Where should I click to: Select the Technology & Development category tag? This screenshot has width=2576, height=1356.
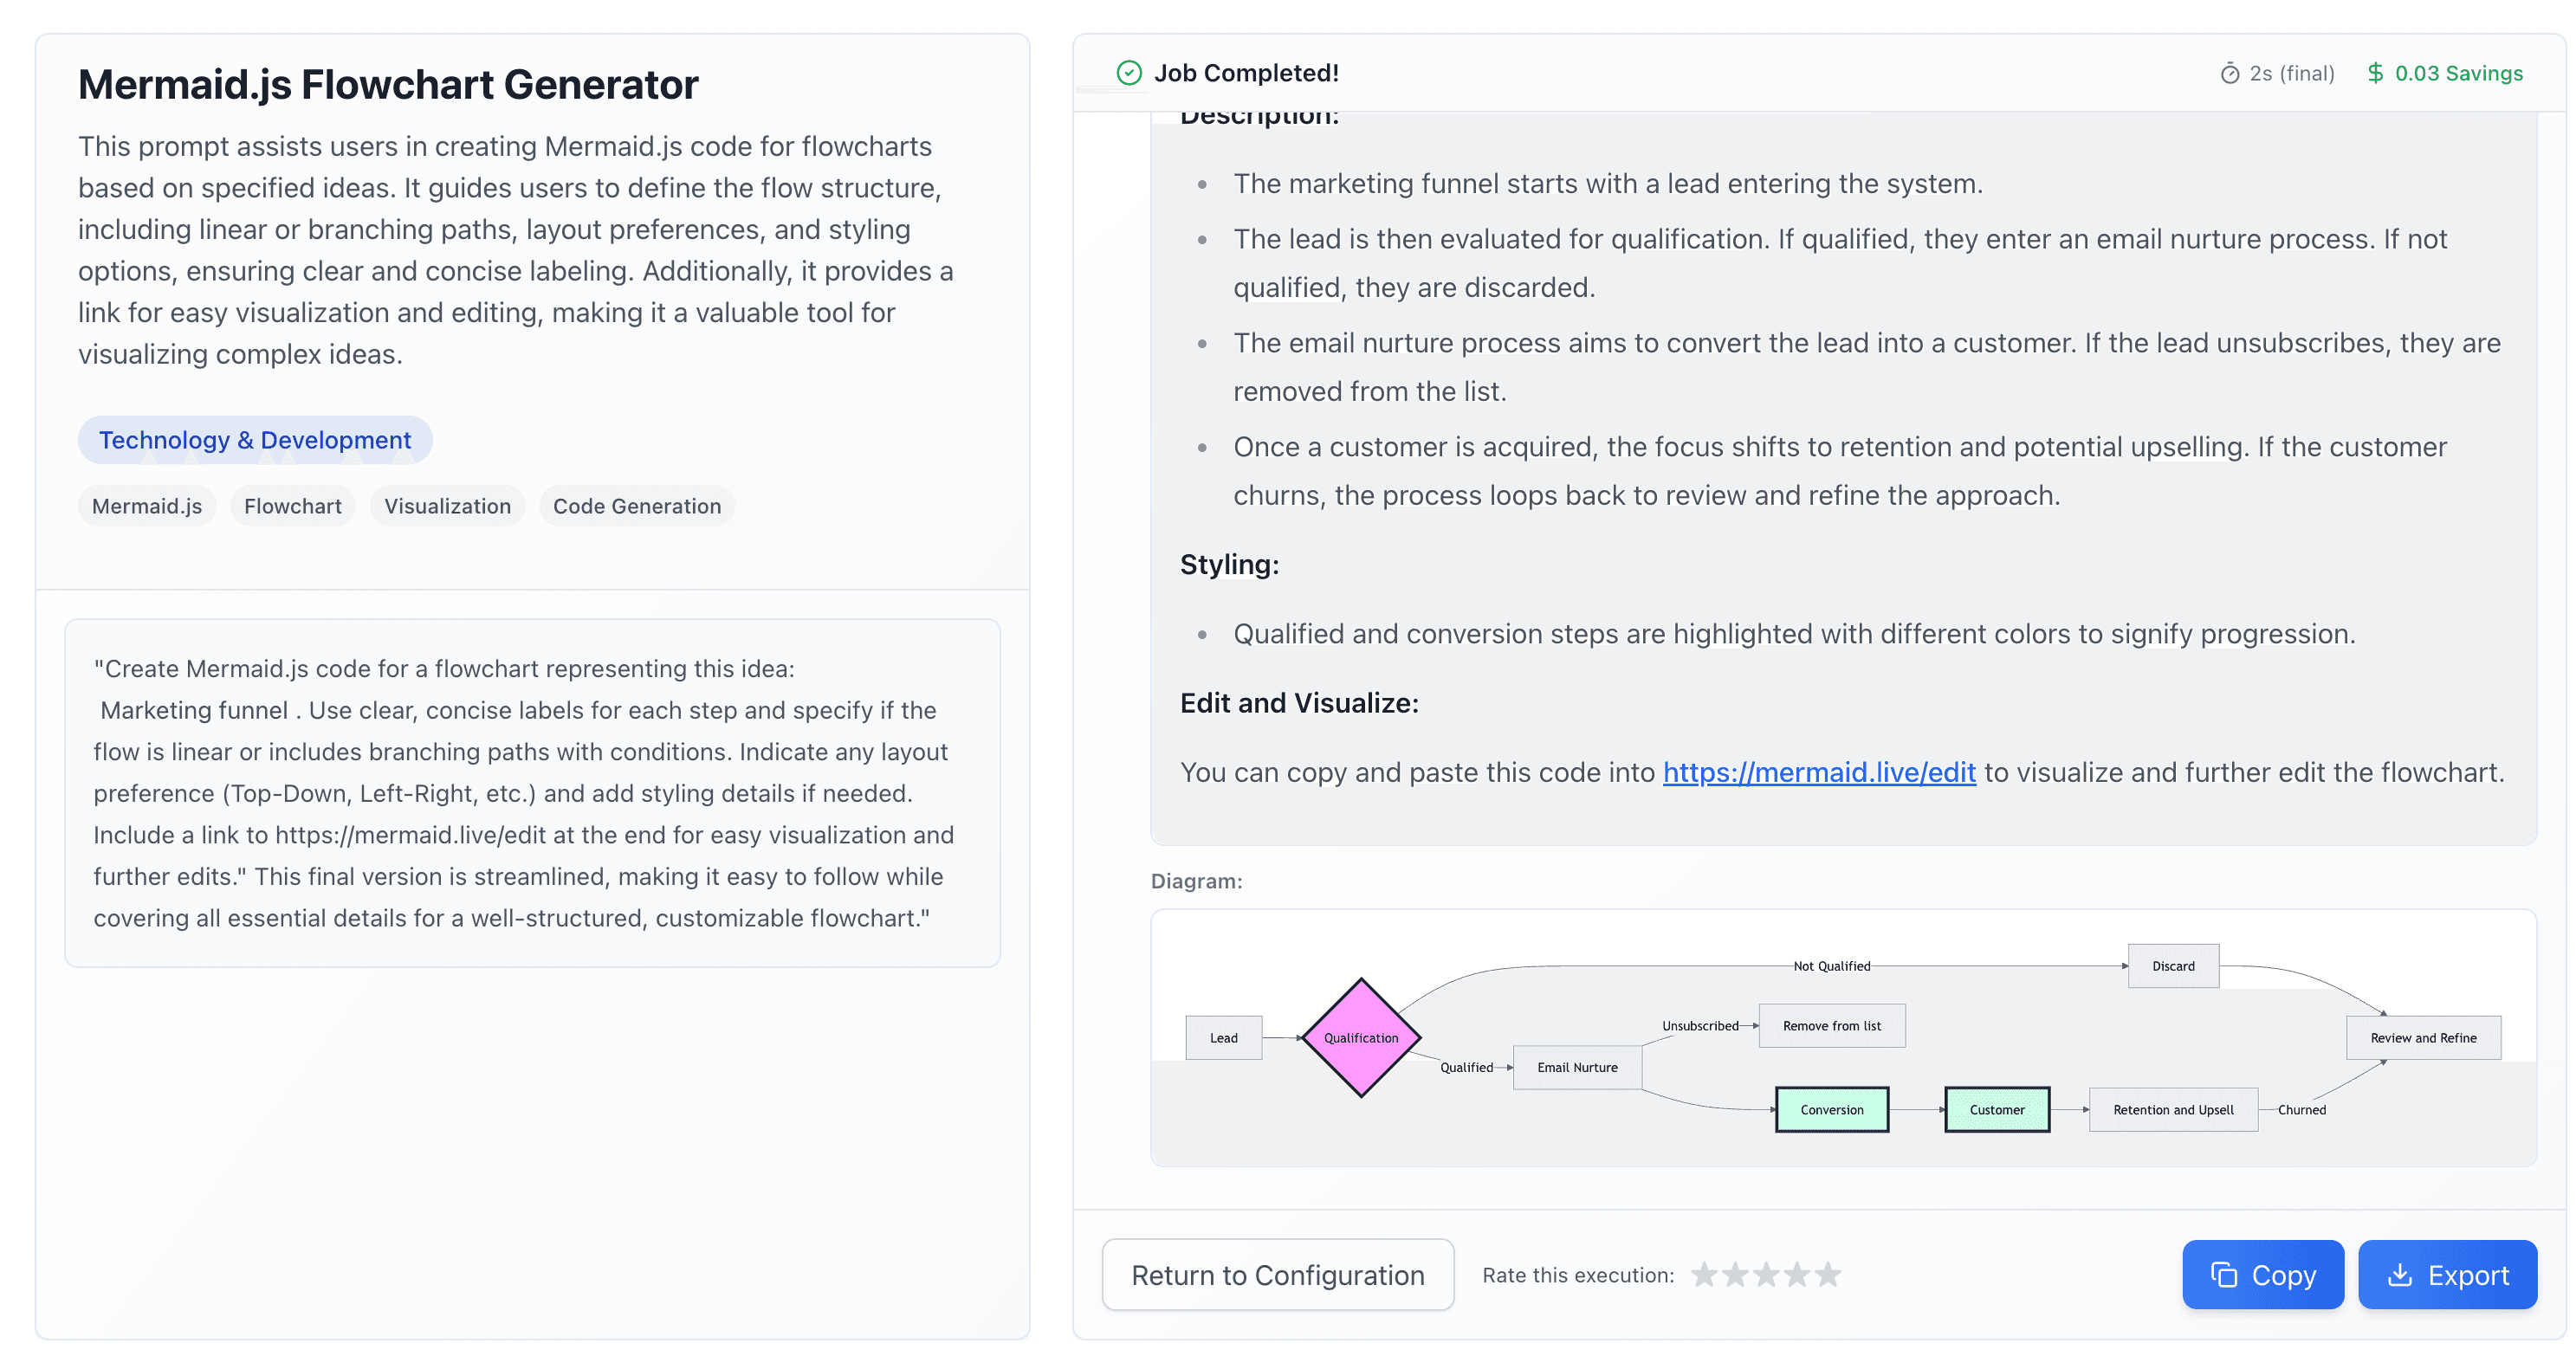pyautogui.click(x=255, y=440)
